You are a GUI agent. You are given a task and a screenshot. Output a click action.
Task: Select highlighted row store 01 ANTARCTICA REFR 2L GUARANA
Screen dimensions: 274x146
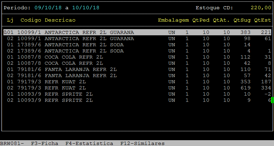tap(137, 32)
